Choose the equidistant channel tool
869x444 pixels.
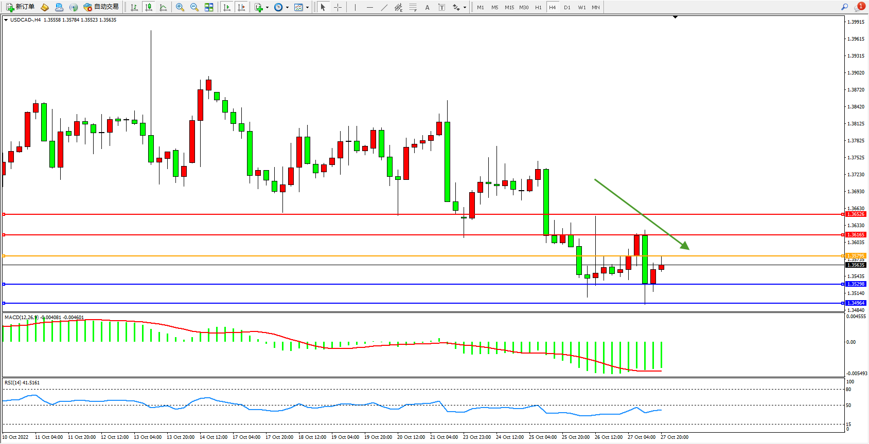398,7
